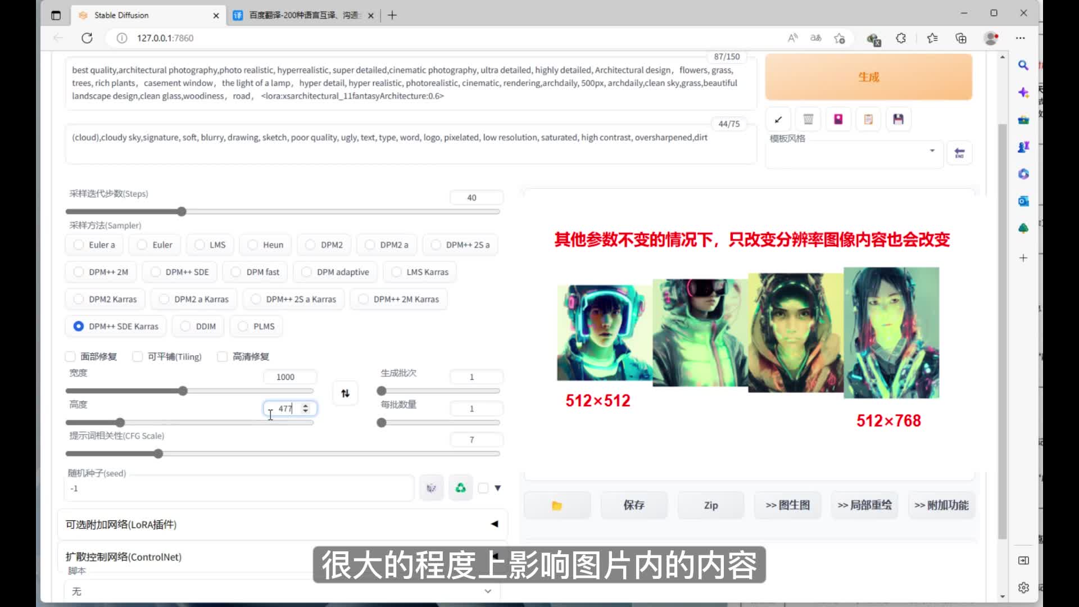The width and height of the screenshot is (1079, 607).
Task: Enable the 高清修复 checkbox
Action: [x=223, y=356]
